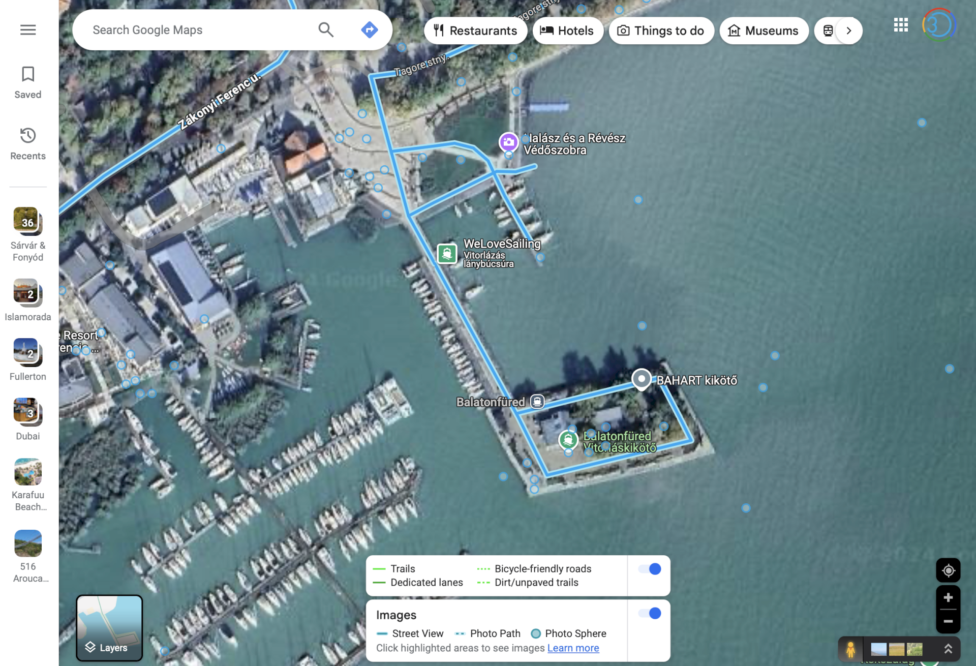The width and height of the screenshot is (976, 666).
Task: Click the Street View legend entry
Action: click(x=410, y=633)
